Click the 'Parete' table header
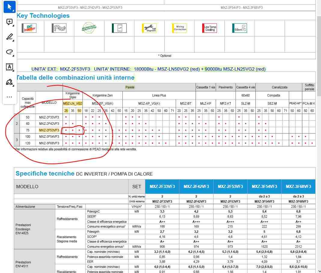Screen dimensions: 321x273 (130, 87)
